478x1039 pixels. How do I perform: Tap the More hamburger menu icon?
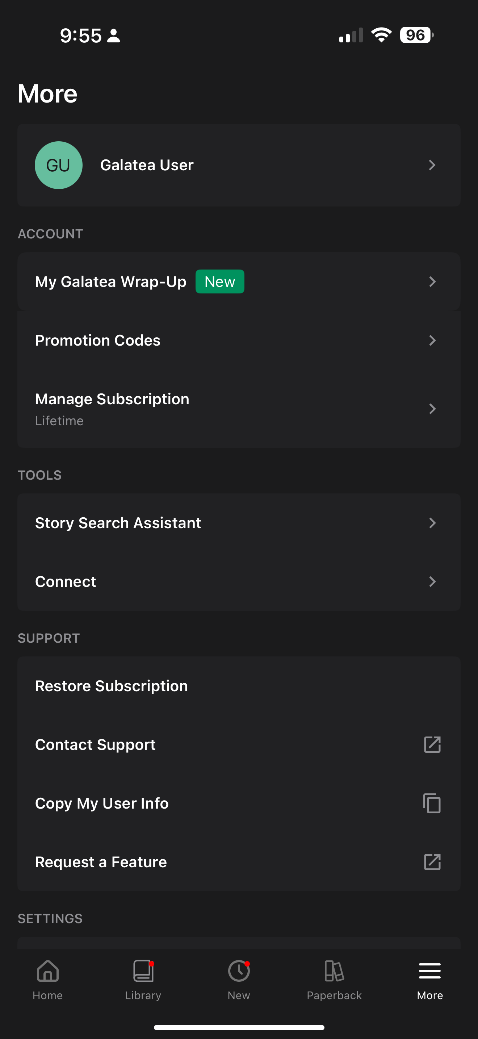point(429,971)
